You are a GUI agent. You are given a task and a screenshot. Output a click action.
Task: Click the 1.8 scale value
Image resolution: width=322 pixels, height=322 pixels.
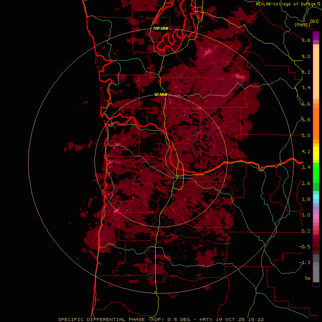coord(306,199)
